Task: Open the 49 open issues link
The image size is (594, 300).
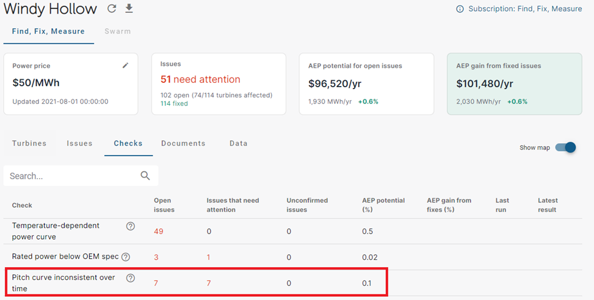Action: 158,231
